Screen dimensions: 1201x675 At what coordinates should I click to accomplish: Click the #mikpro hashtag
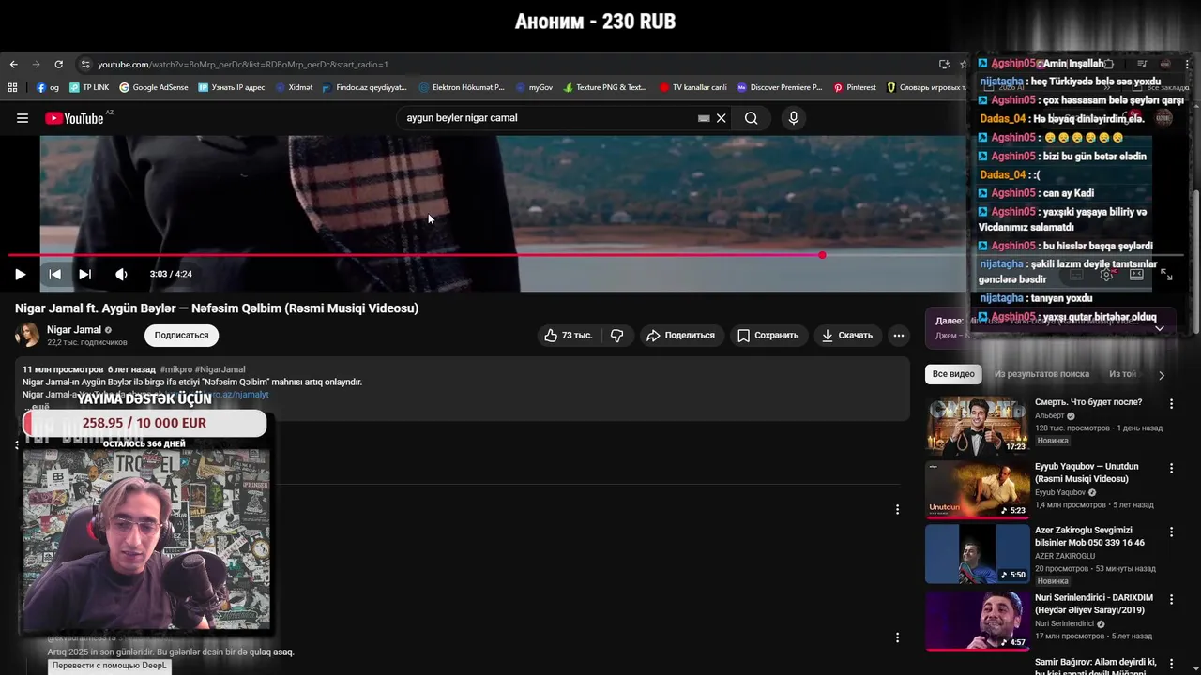(x=175, y=369)
